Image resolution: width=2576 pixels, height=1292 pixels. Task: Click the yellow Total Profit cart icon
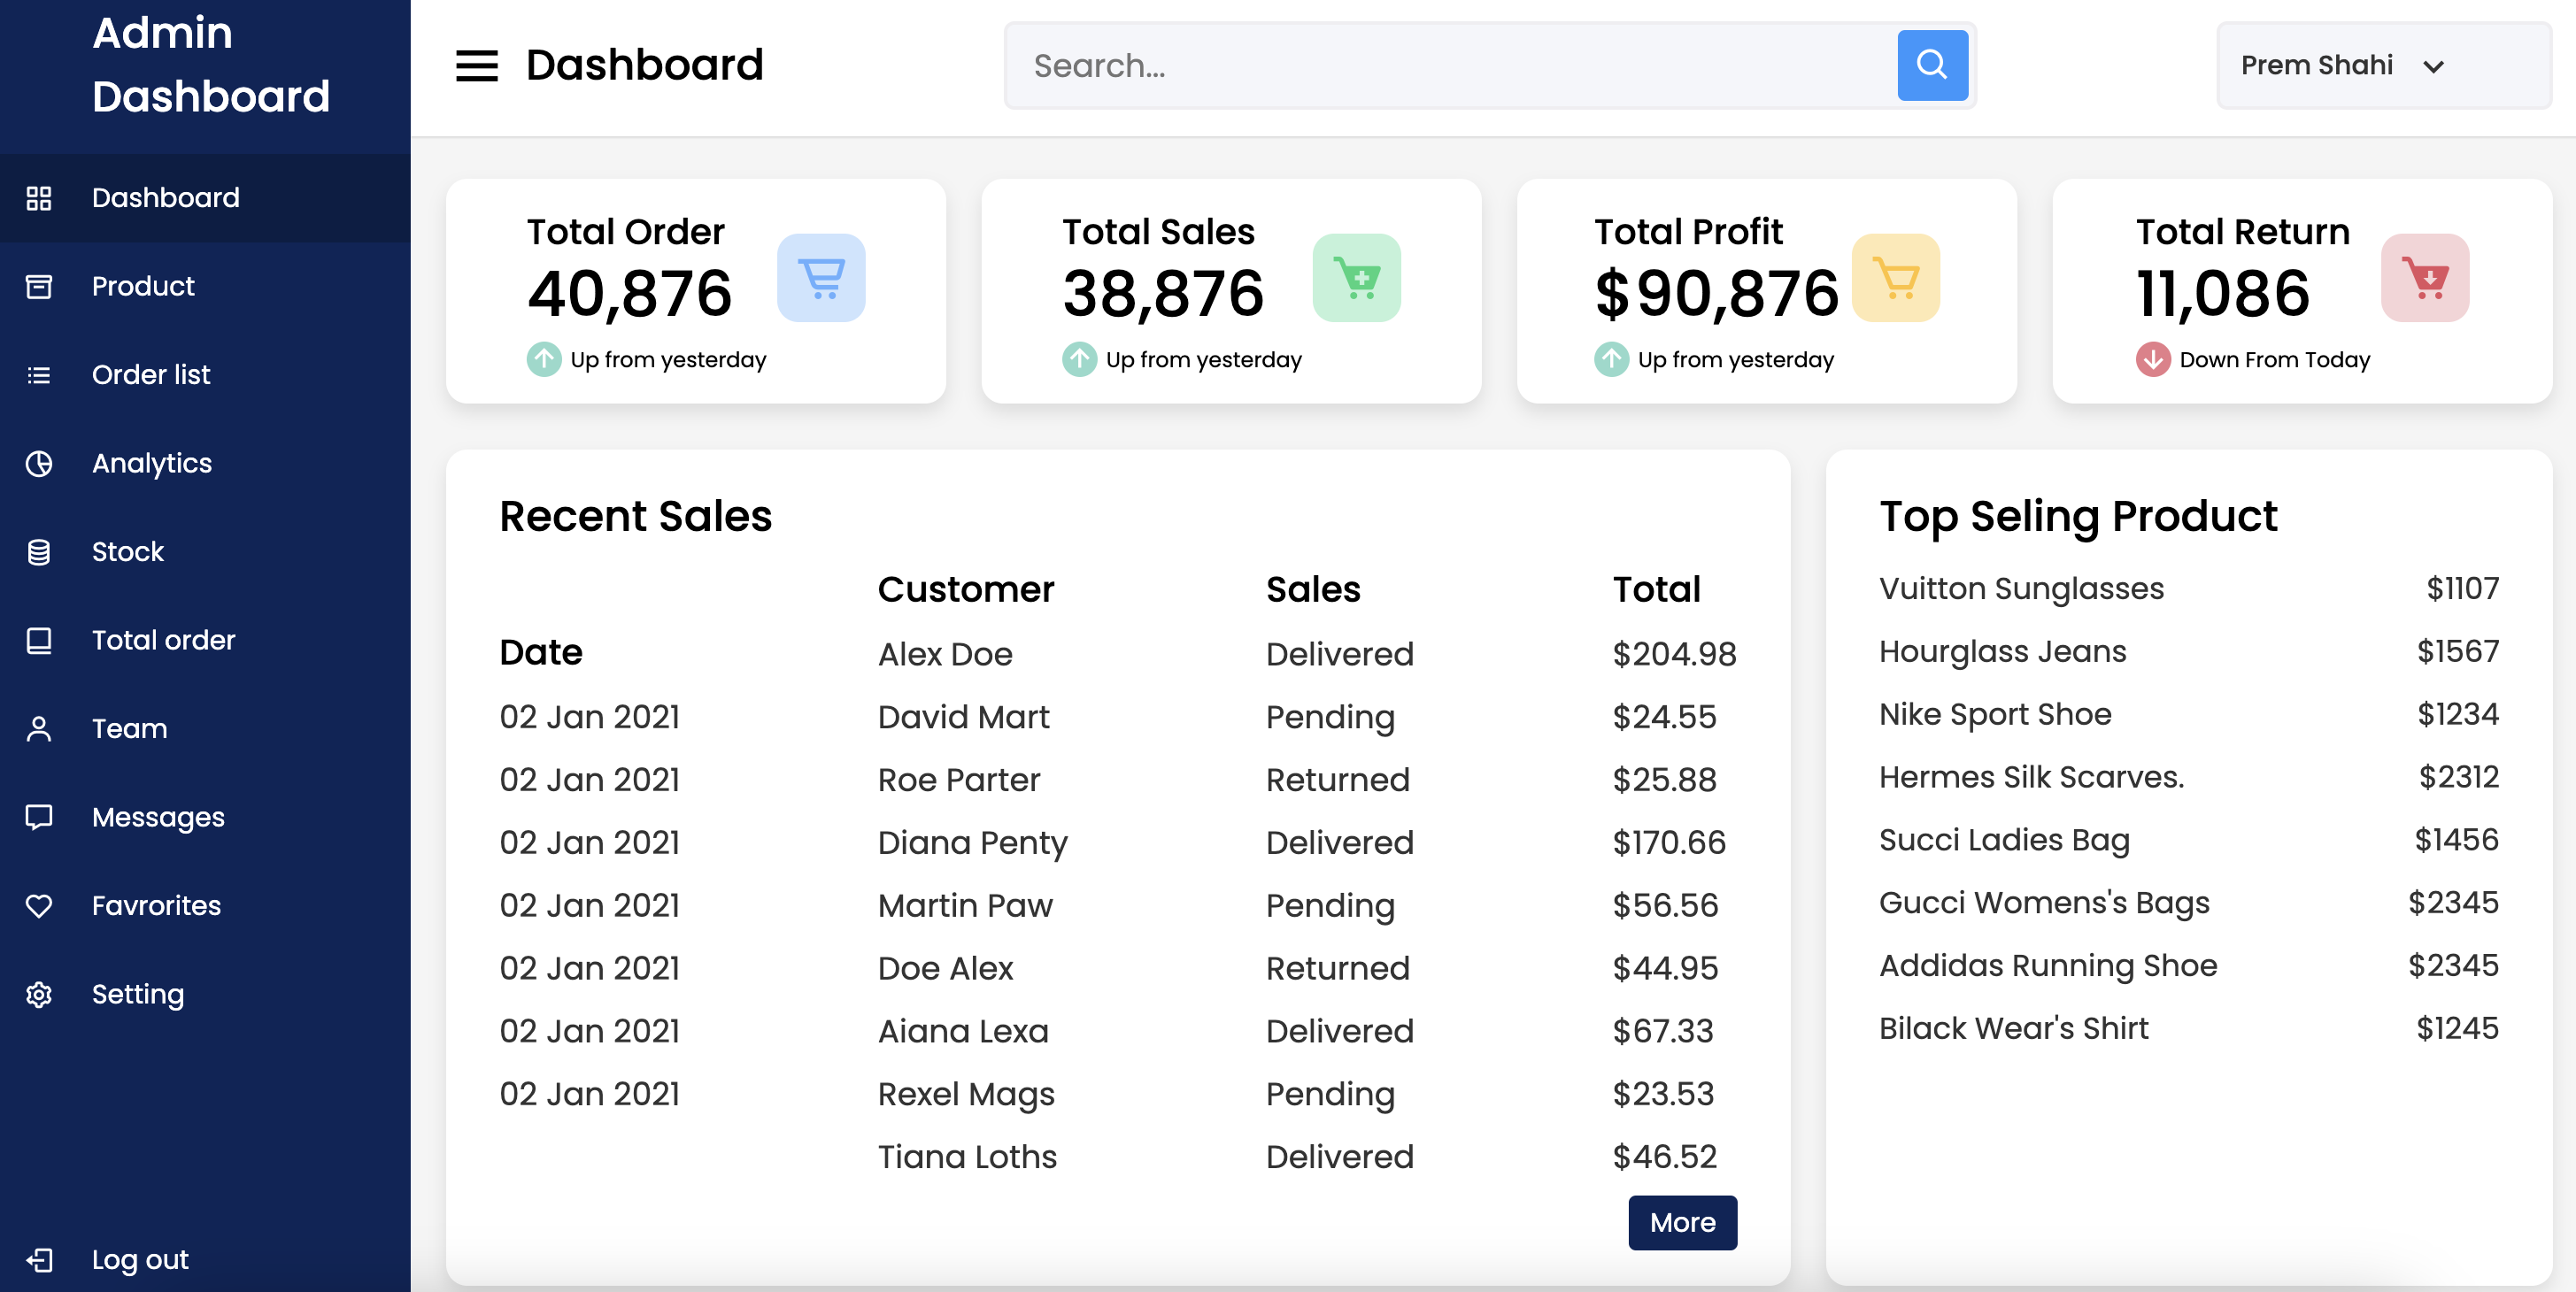(1895, 278)
